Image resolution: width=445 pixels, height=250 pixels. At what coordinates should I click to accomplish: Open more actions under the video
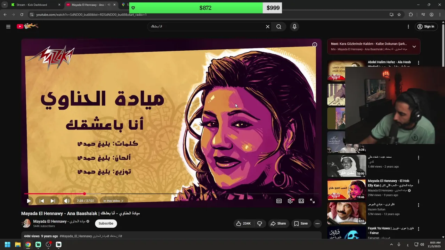click(x=317, y=224)
